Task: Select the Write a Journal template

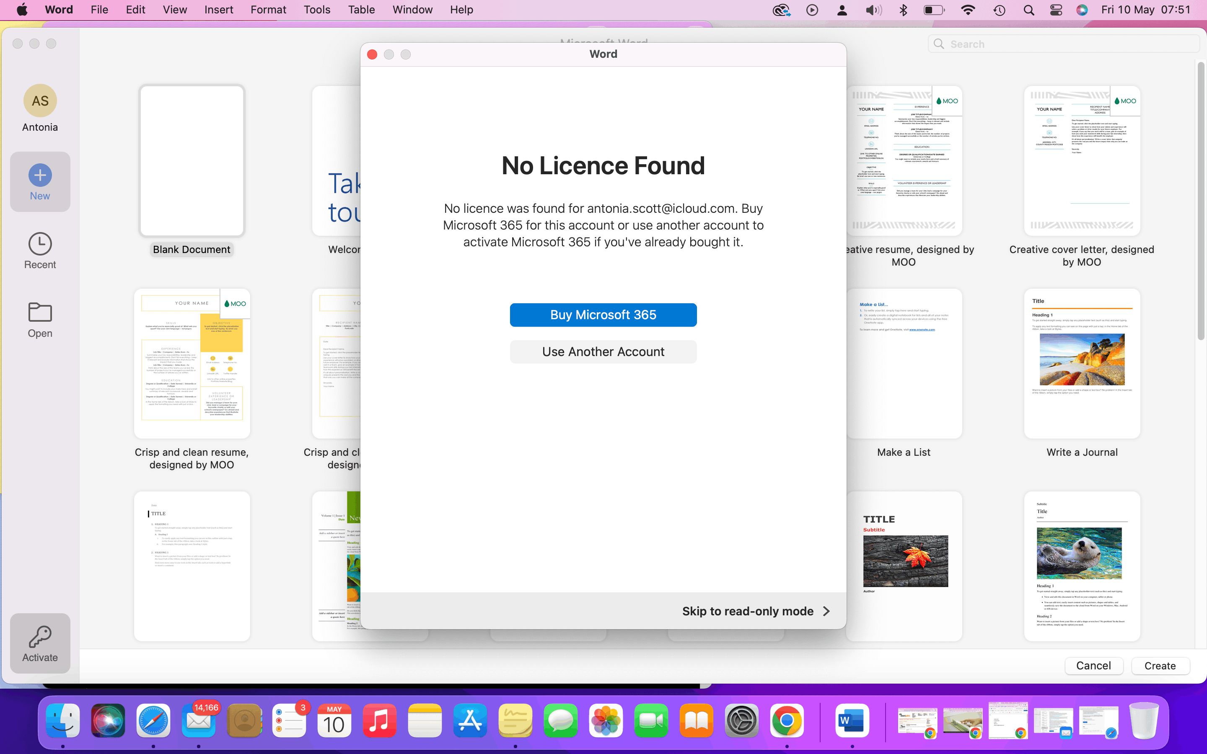Action: [1082, 364]
